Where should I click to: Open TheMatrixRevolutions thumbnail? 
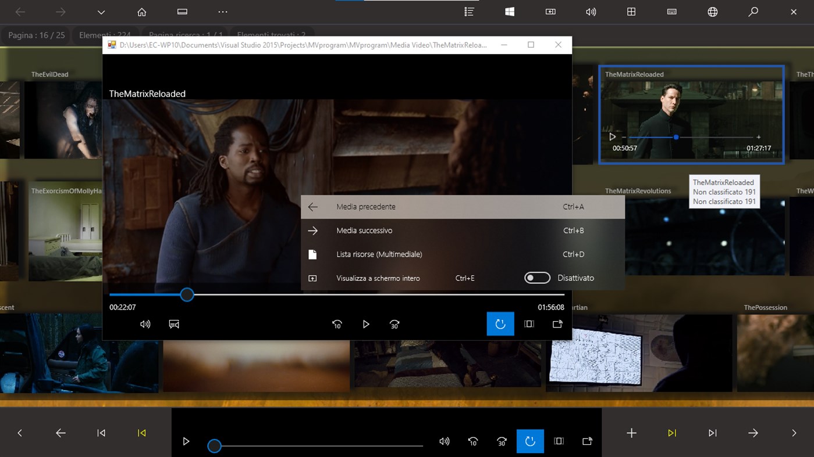click(x=704, y=238)
